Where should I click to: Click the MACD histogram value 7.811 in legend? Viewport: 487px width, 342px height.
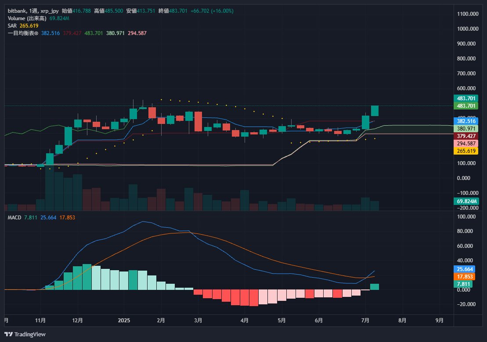click(30, 218)
